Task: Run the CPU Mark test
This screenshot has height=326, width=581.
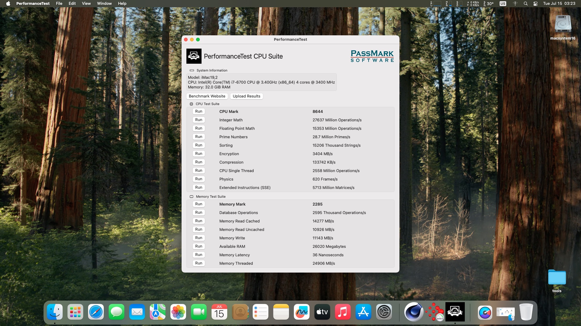Action: 199,111
